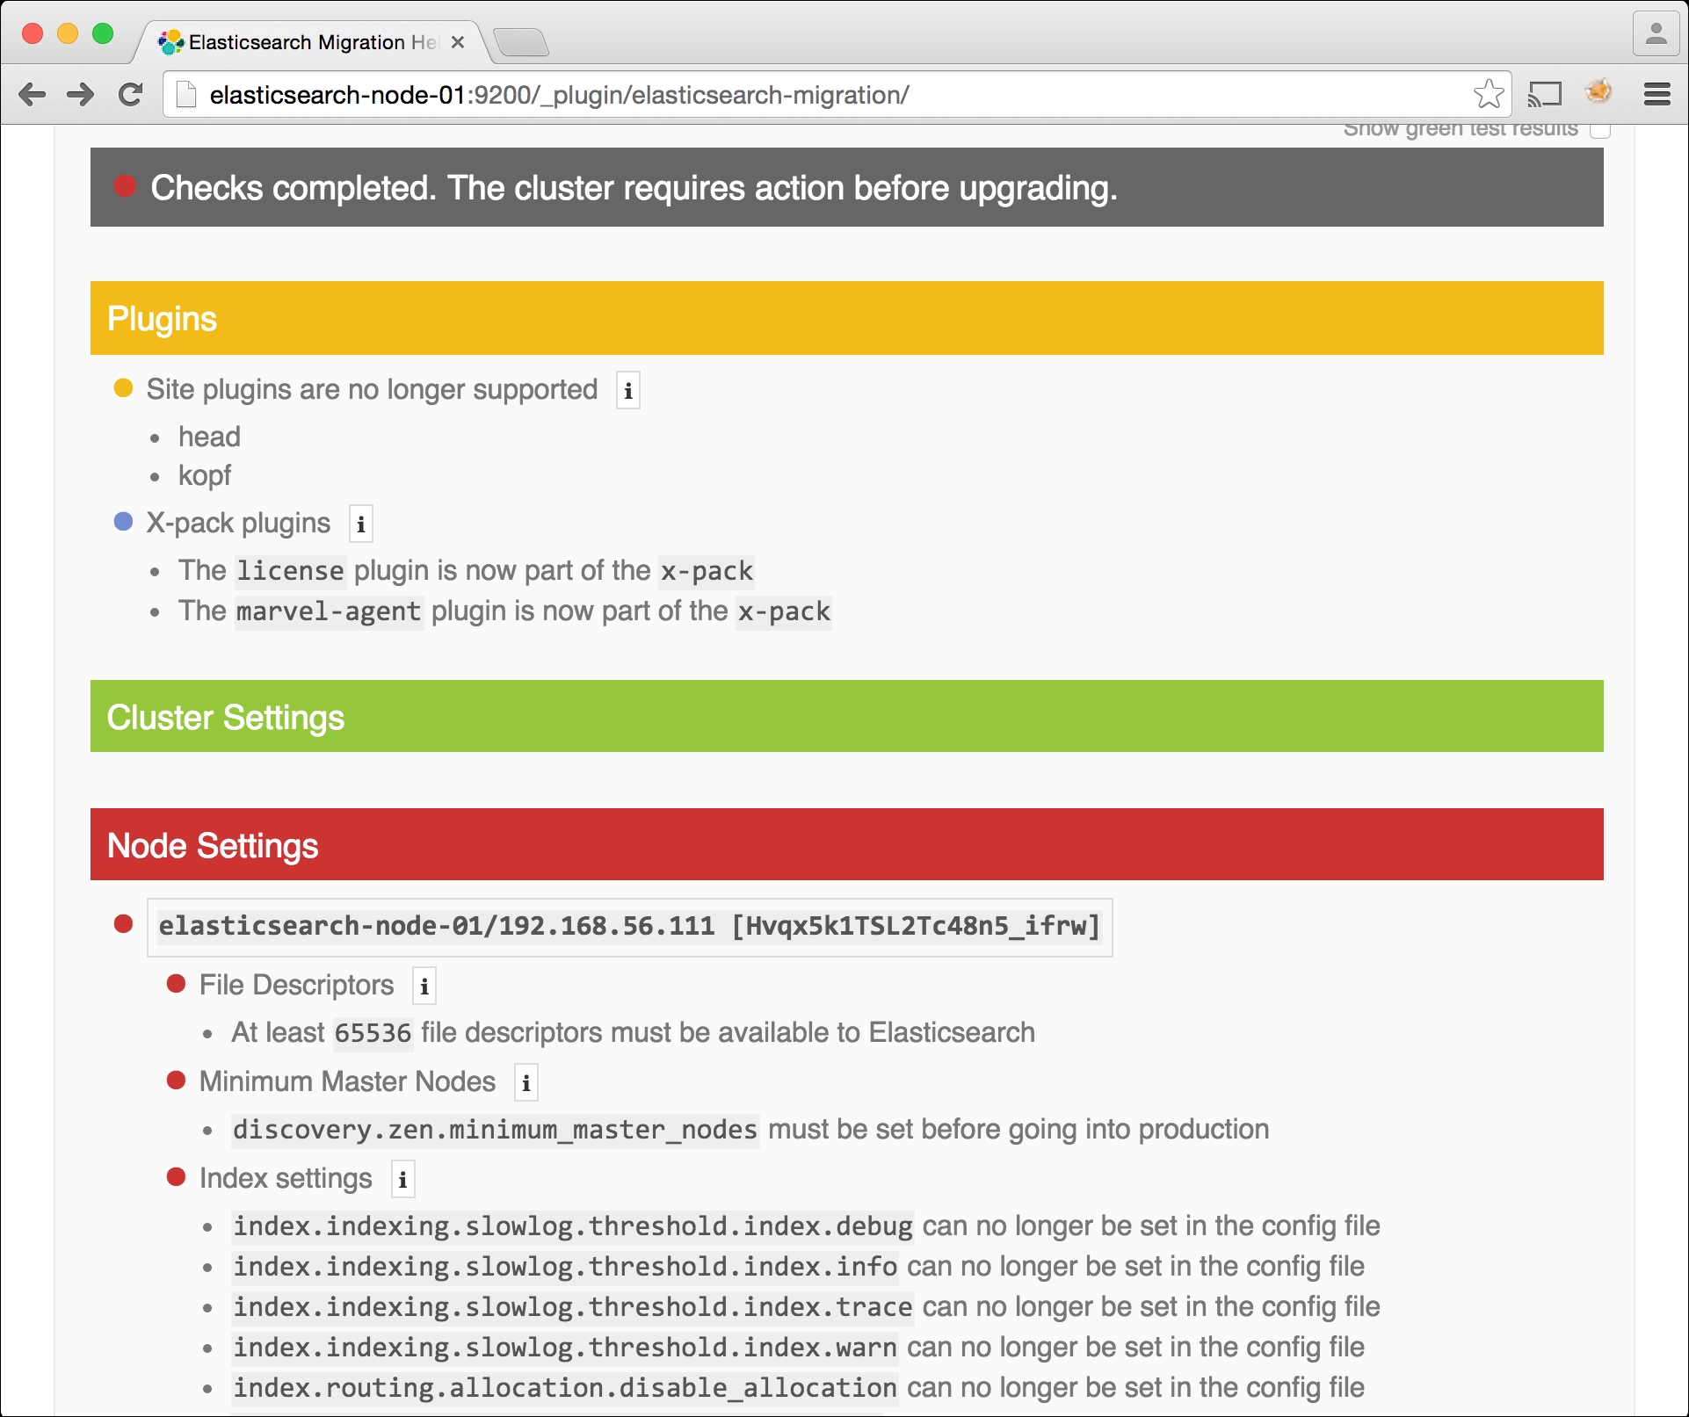Open the user profile button in title bar
Screen dimensions: 1689x1417
pos(1656,34)
